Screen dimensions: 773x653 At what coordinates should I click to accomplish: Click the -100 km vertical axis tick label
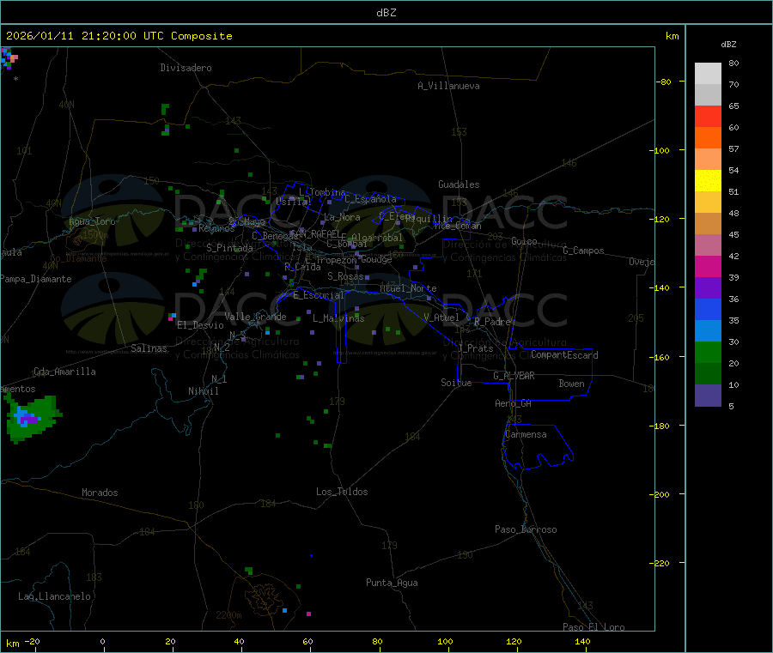coord(659,151)
